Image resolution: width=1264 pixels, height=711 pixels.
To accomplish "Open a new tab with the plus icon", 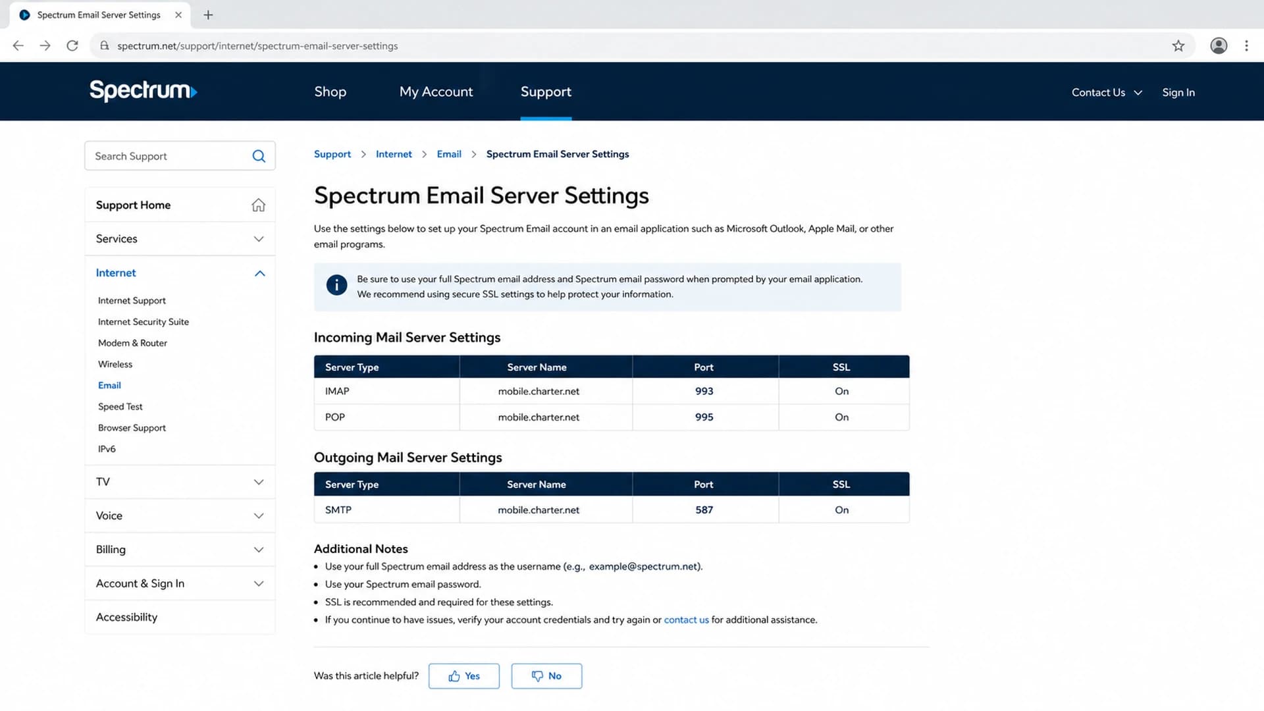I will pos(208,14).
